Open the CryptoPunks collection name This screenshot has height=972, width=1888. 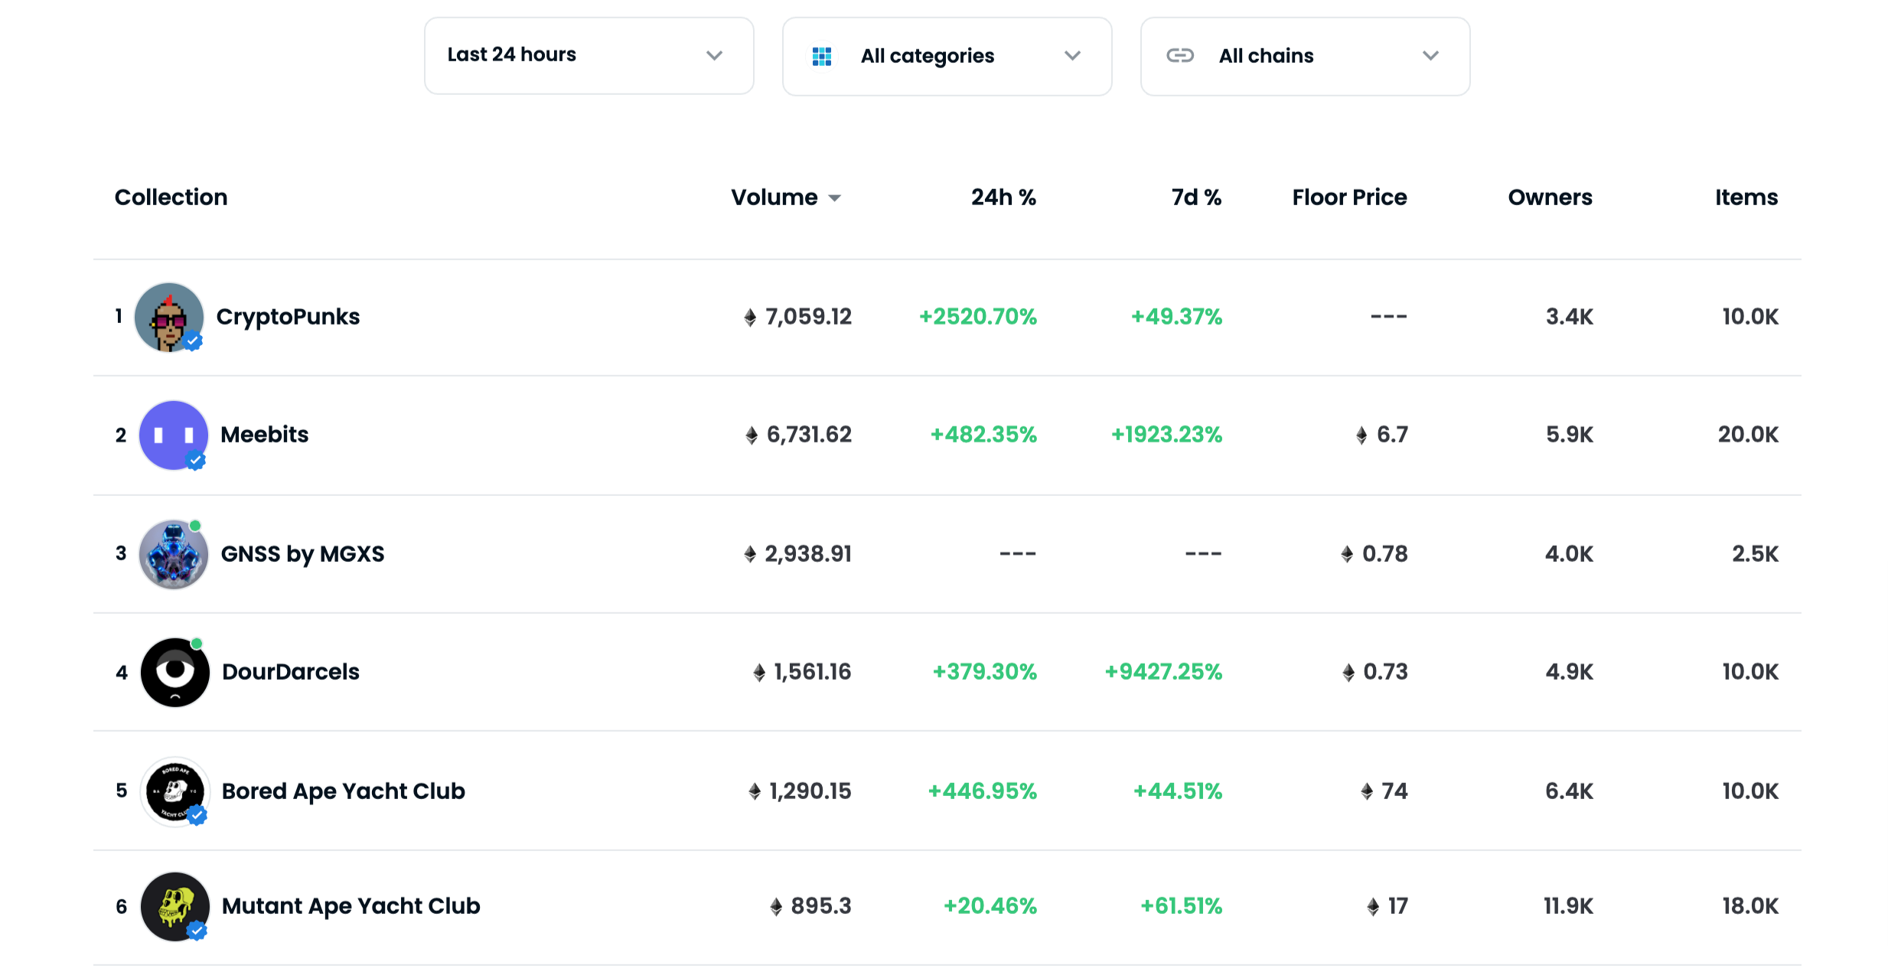(288, 317)
